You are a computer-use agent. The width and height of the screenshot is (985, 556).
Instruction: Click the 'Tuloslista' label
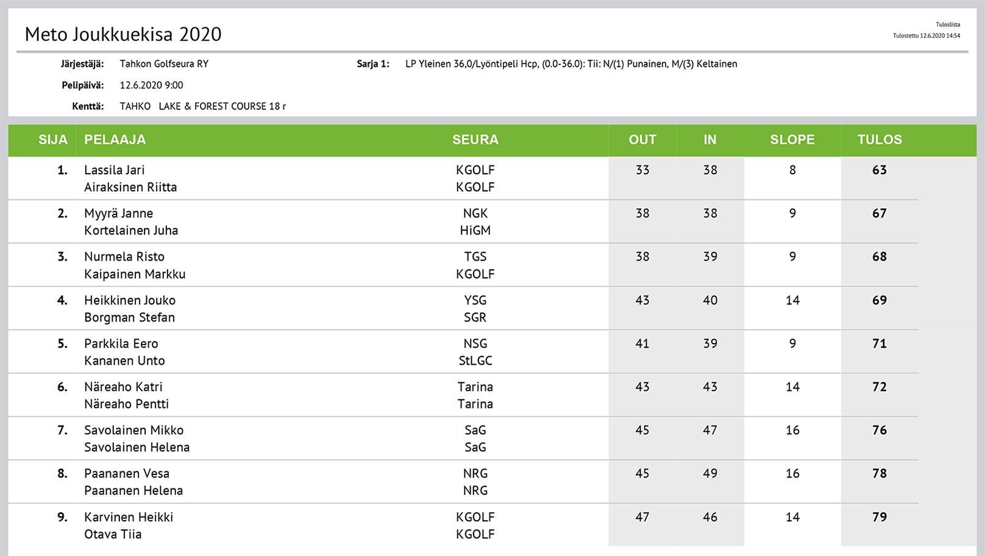(948, 25)
